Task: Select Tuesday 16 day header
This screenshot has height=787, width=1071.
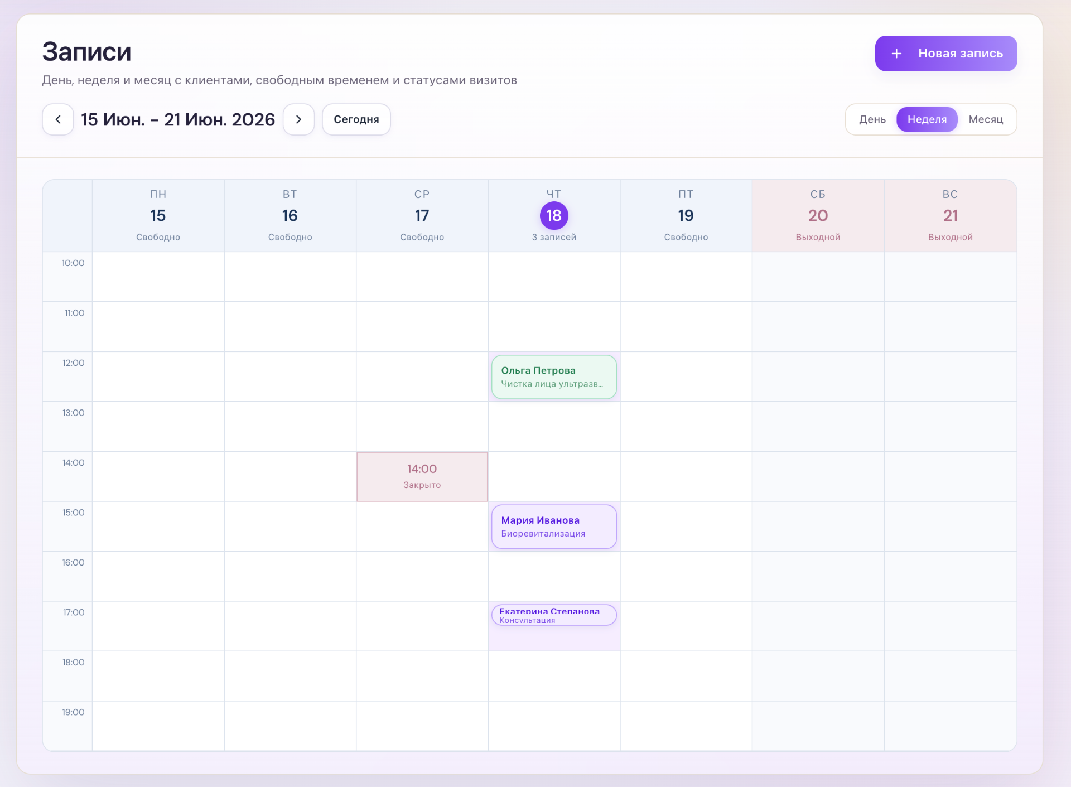Action: pos(290,216)
